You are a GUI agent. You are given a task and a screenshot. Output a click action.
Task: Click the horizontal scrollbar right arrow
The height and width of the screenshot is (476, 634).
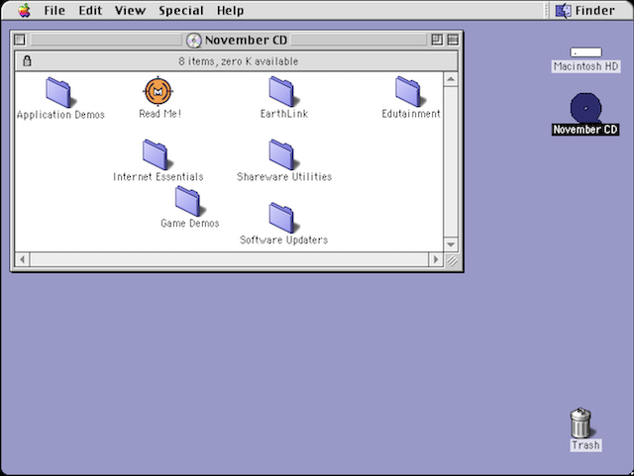[x=436, y=259]
